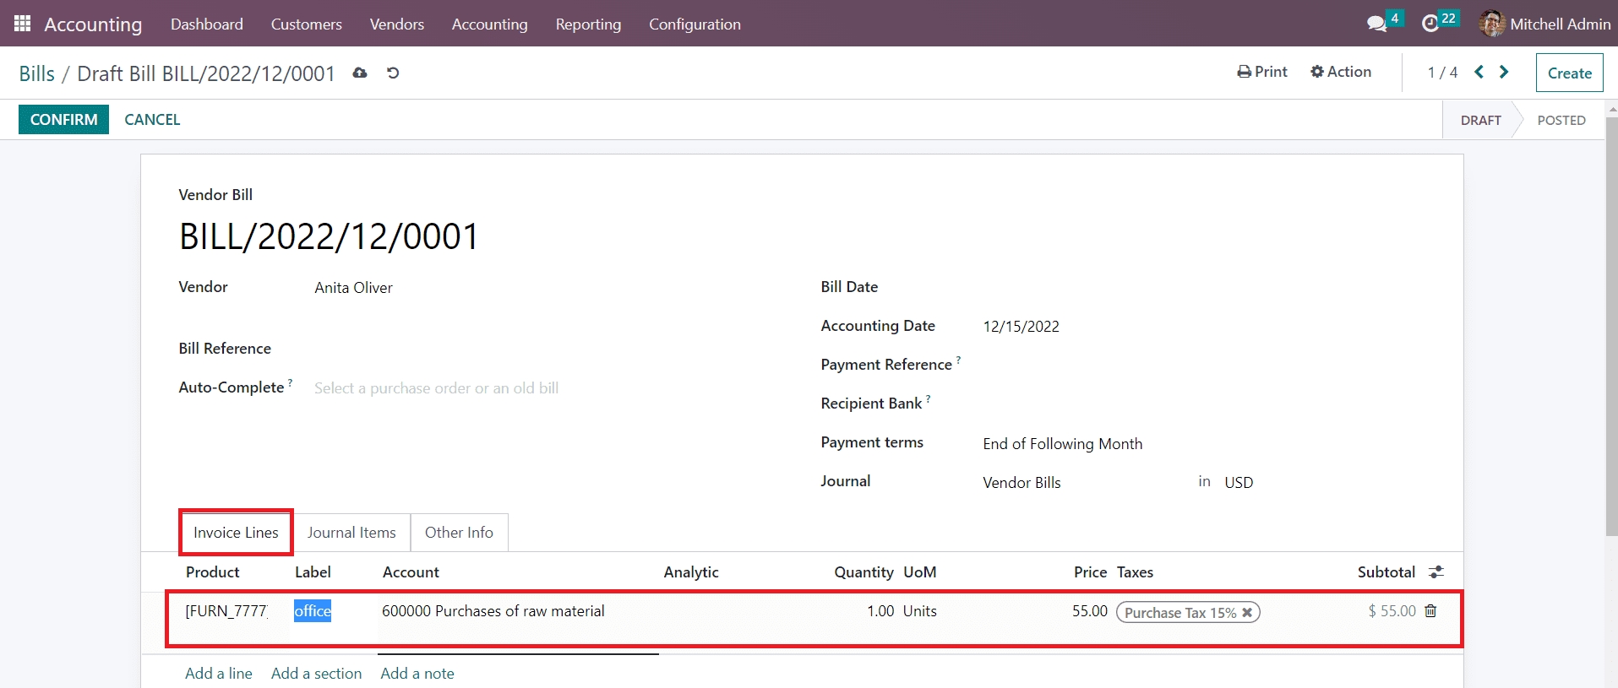Expand the Mitchell Admin user menu
Image resolution: width=1618 pixels, height=688 pixels.
[x=1544, y=24]
